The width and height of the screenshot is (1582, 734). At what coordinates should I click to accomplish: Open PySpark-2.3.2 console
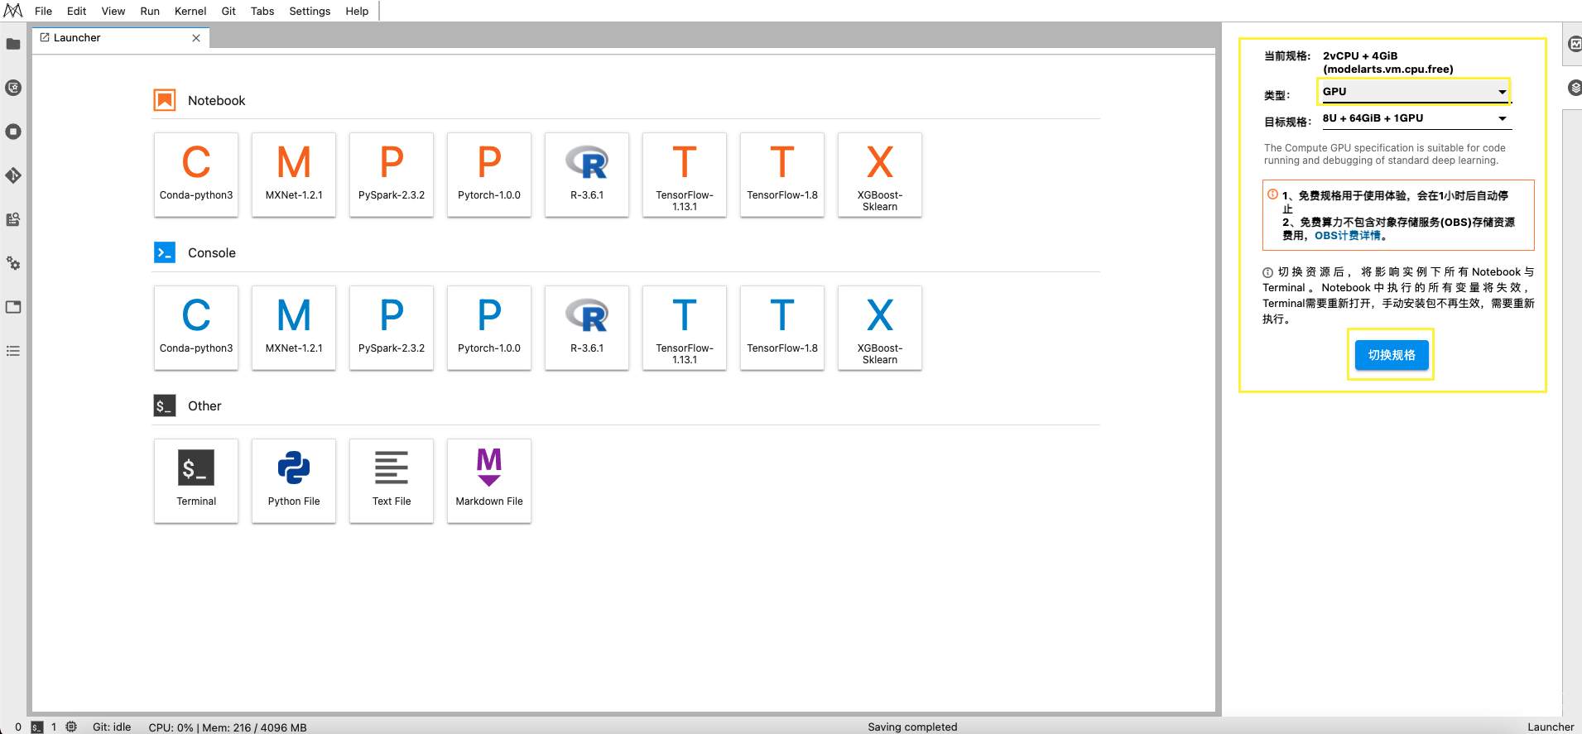[x=392, y=328]
